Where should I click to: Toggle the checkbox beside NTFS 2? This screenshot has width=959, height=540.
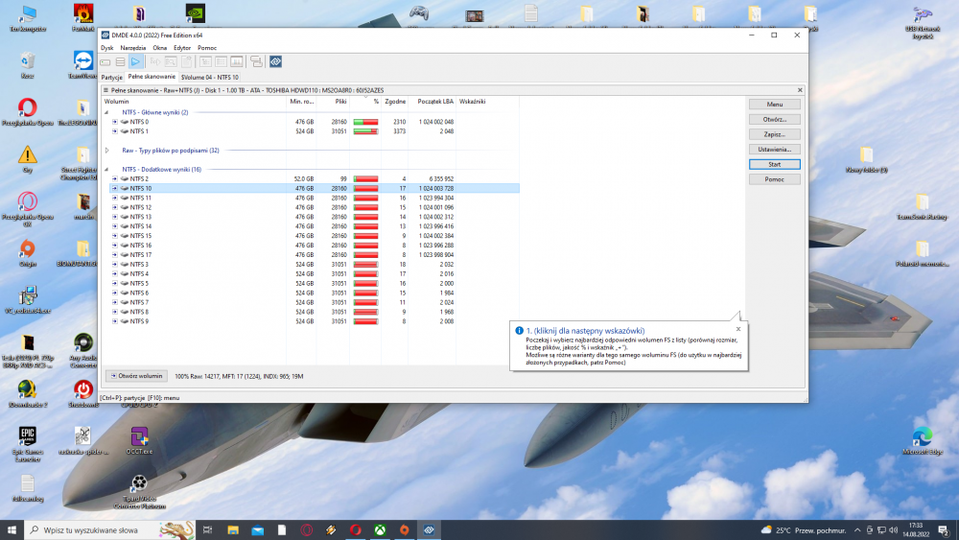pos(114,179)
